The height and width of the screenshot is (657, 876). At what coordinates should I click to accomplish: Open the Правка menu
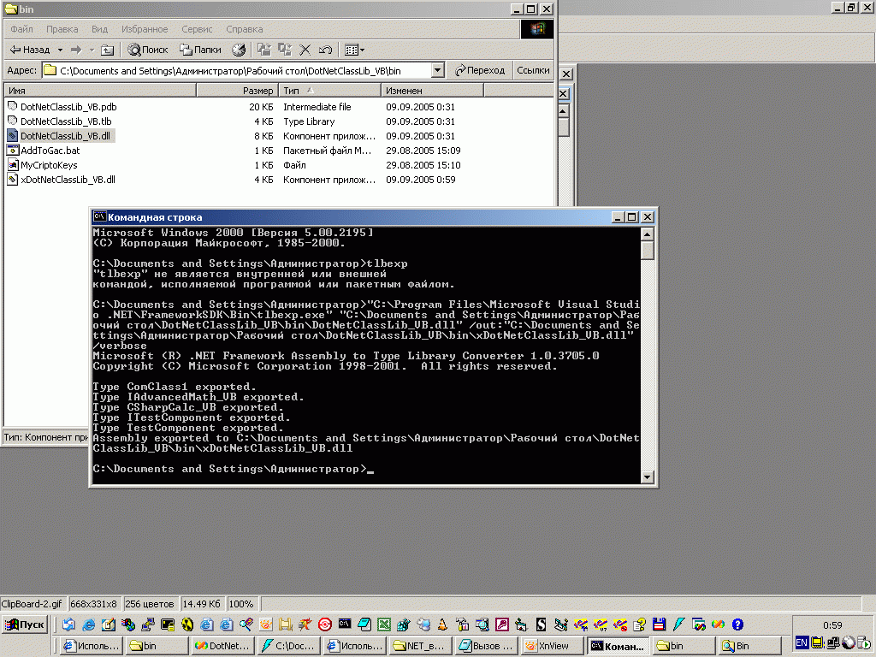[x=62, y=29]
